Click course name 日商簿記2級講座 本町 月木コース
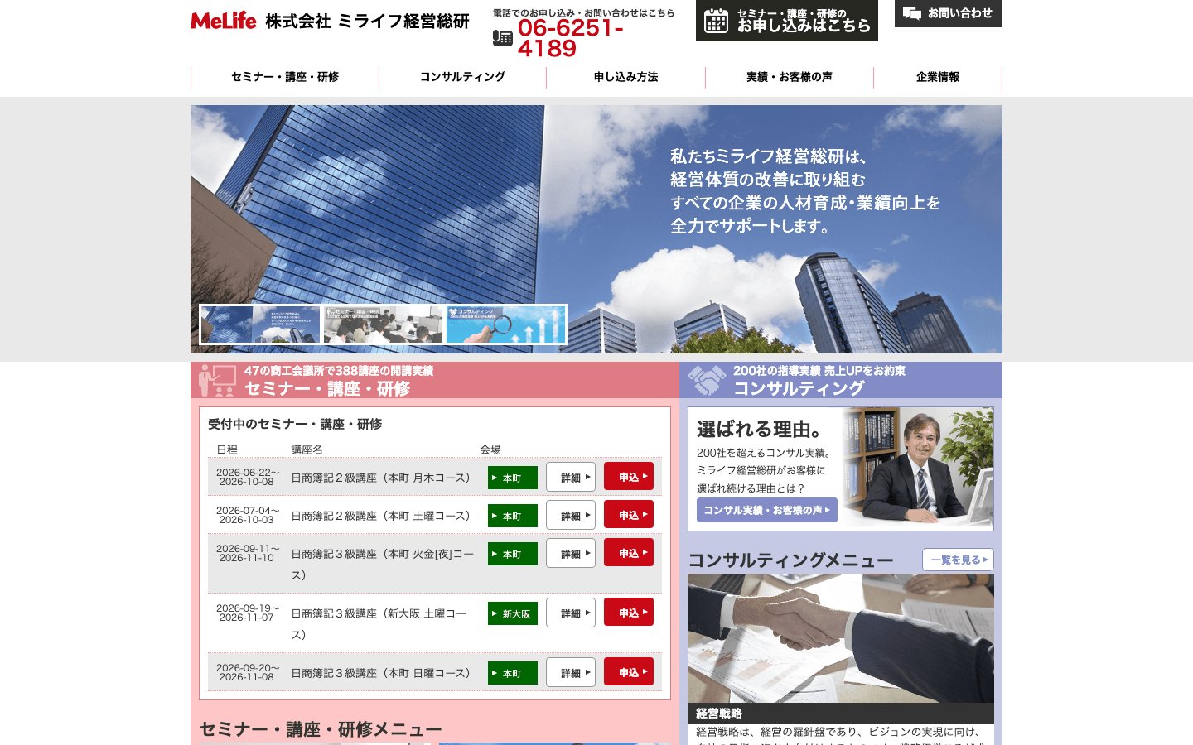1193x745 pixels. click(x=380, y=478)
